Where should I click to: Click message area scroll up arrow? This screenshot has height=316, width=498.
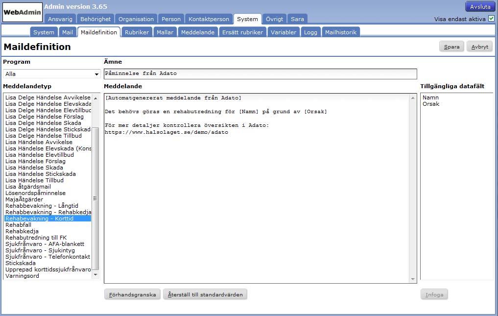pyautogui.click(x=413, y=98)
